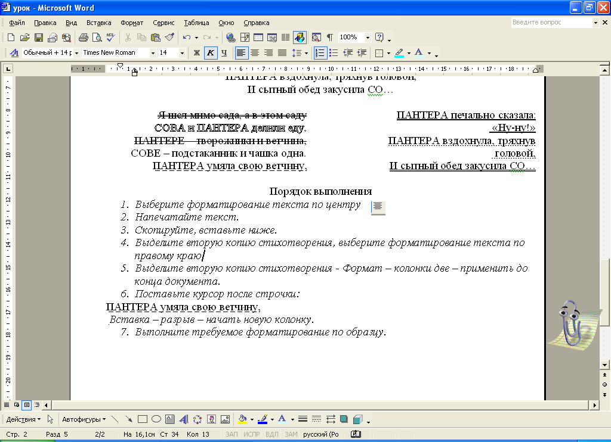611x442 pixels.
Task: Expand the highlight color dropdown arrow
Action: 409,52
